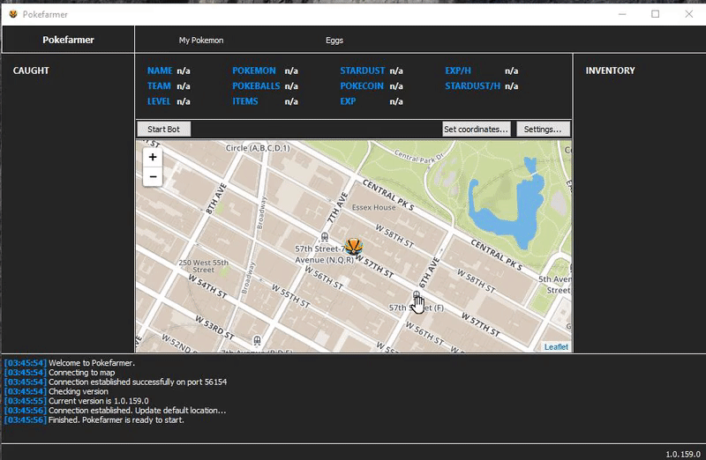Click the 'Pokefarmer is ready to start' log line
Viewport: 706px width, 460px height.
click(94, 420)
